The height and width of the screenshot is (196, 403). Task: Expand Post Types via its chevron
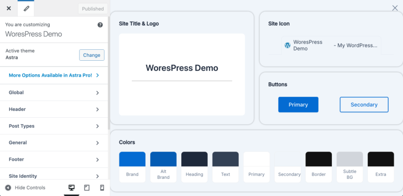pos(98,126)
